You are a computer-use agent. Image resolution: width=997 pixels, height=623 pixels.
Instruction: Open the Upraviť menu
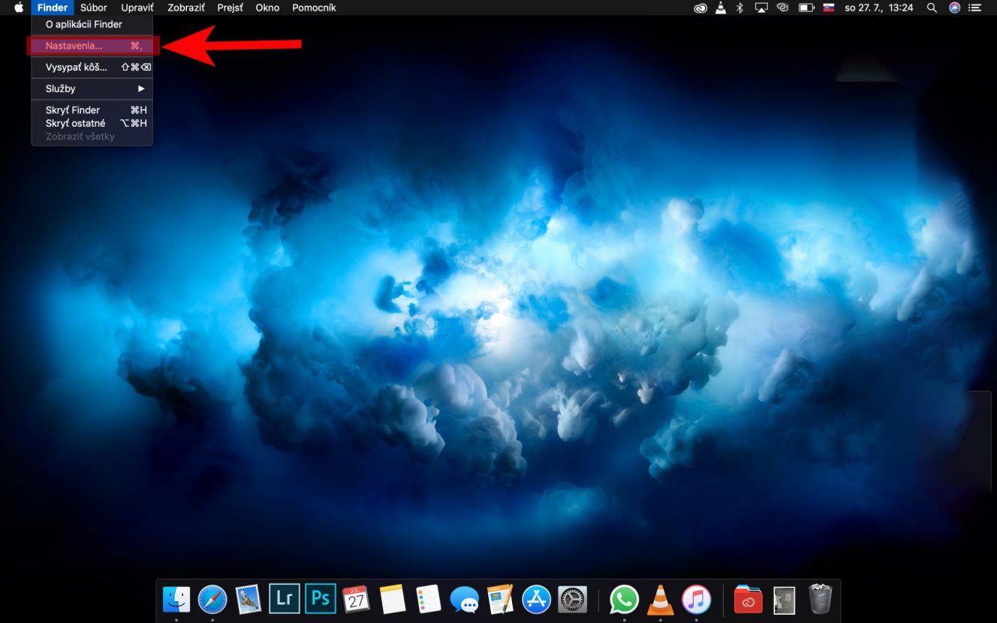(137, 8)
